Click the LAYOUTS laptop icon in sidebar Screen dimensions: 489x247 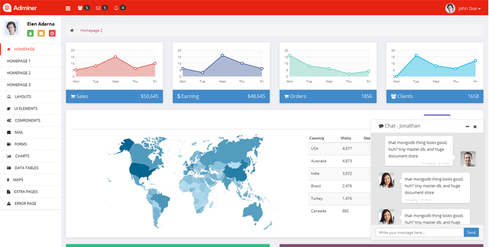coord(9,97)
